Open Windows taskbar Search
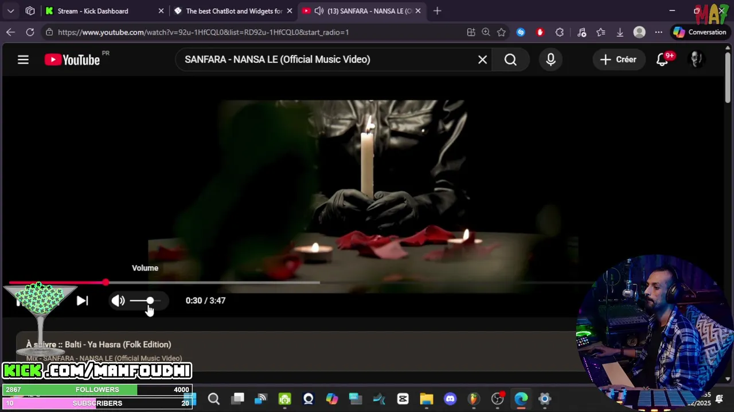734x412 pixels. (x=214, y=399)
